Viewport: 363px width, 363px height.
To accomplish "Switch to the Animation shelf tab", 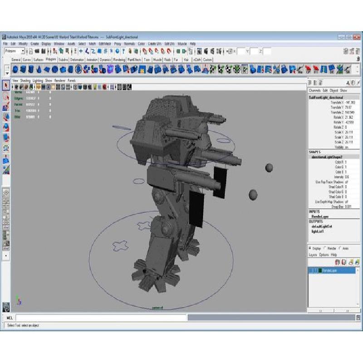I will (92, 60).
